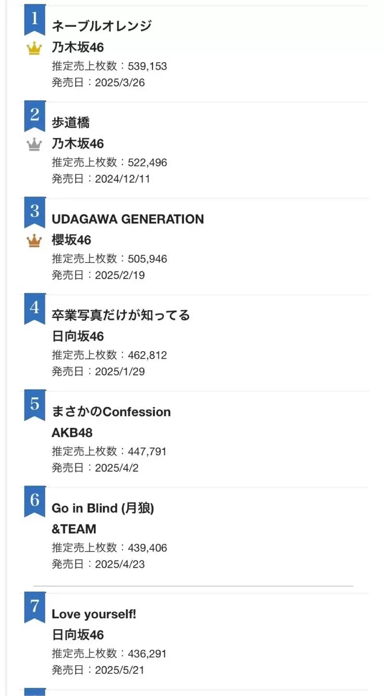
Task: Click the blue rank 5 ribbon badge
Action: click(x=35, y=405)
